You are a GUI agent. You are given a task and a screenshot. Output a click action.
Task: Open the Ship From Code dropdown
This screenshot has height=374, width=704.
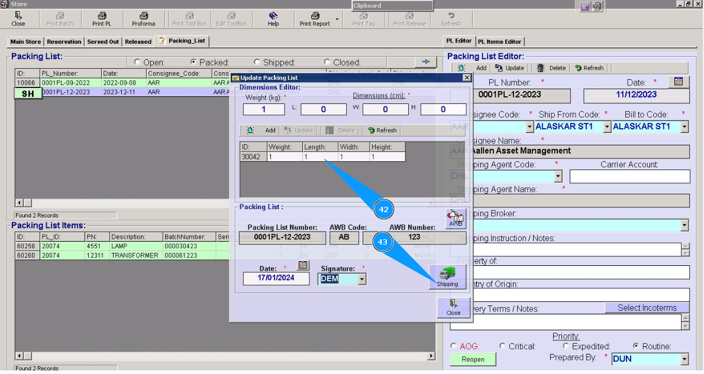coord(607,127)
